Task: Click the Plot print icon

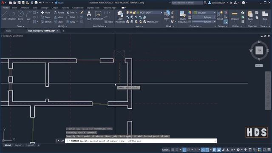Action: pos(36,3)
